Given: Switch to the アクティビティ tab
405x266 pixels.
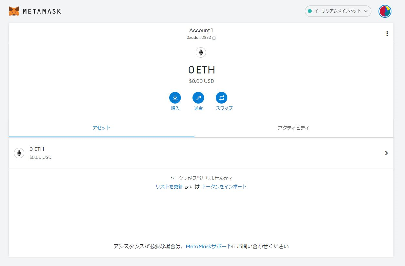Looking at the screenshot, I should [x=294, y=128].
